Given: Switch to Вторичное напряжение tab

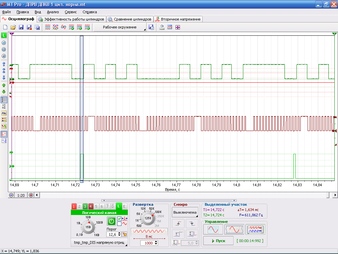Looking at the screenshot, I should point(178,19).
